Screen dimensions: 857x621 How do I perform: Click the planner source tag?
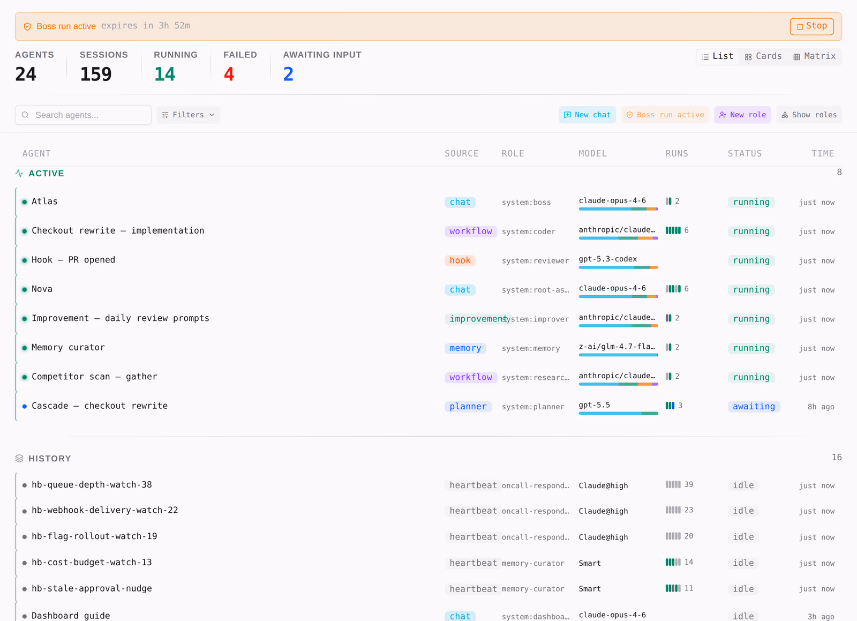[x=468, y=407]
